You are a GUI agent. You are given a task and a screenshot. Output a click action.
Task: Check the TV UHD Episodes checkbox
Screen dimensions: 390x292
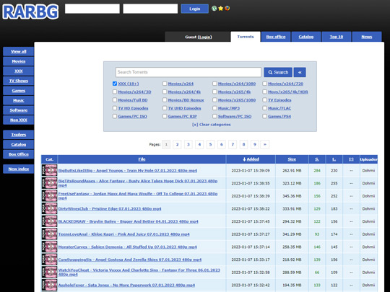point(165,108)
